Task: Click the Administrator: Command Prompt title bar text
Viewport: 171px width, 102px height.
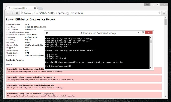Action: pyautogui.click(x=99, y=33)
